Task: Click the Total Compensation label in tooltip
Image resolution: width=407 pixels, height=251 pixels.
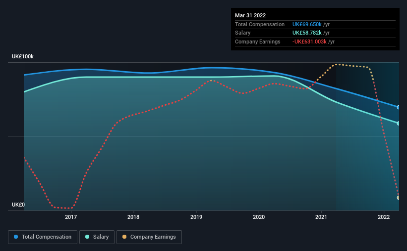Action: pyautogui.click(x=260, y=24)
